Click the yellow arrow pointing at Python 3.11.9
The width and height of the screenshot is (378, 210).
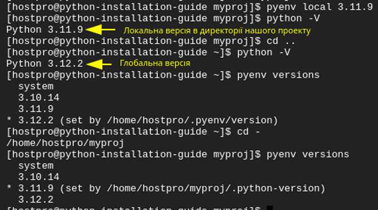[100, 30]
